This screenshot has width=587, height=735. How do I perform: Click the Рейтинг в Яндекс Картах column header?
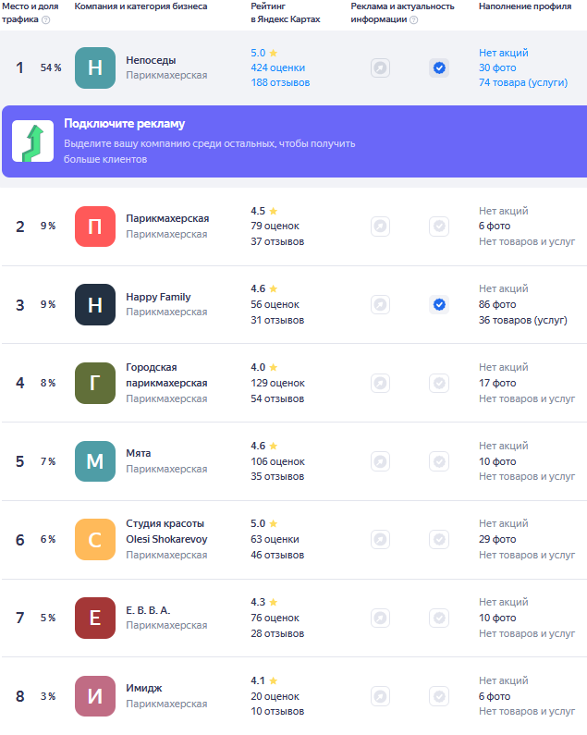pos(285,13)
